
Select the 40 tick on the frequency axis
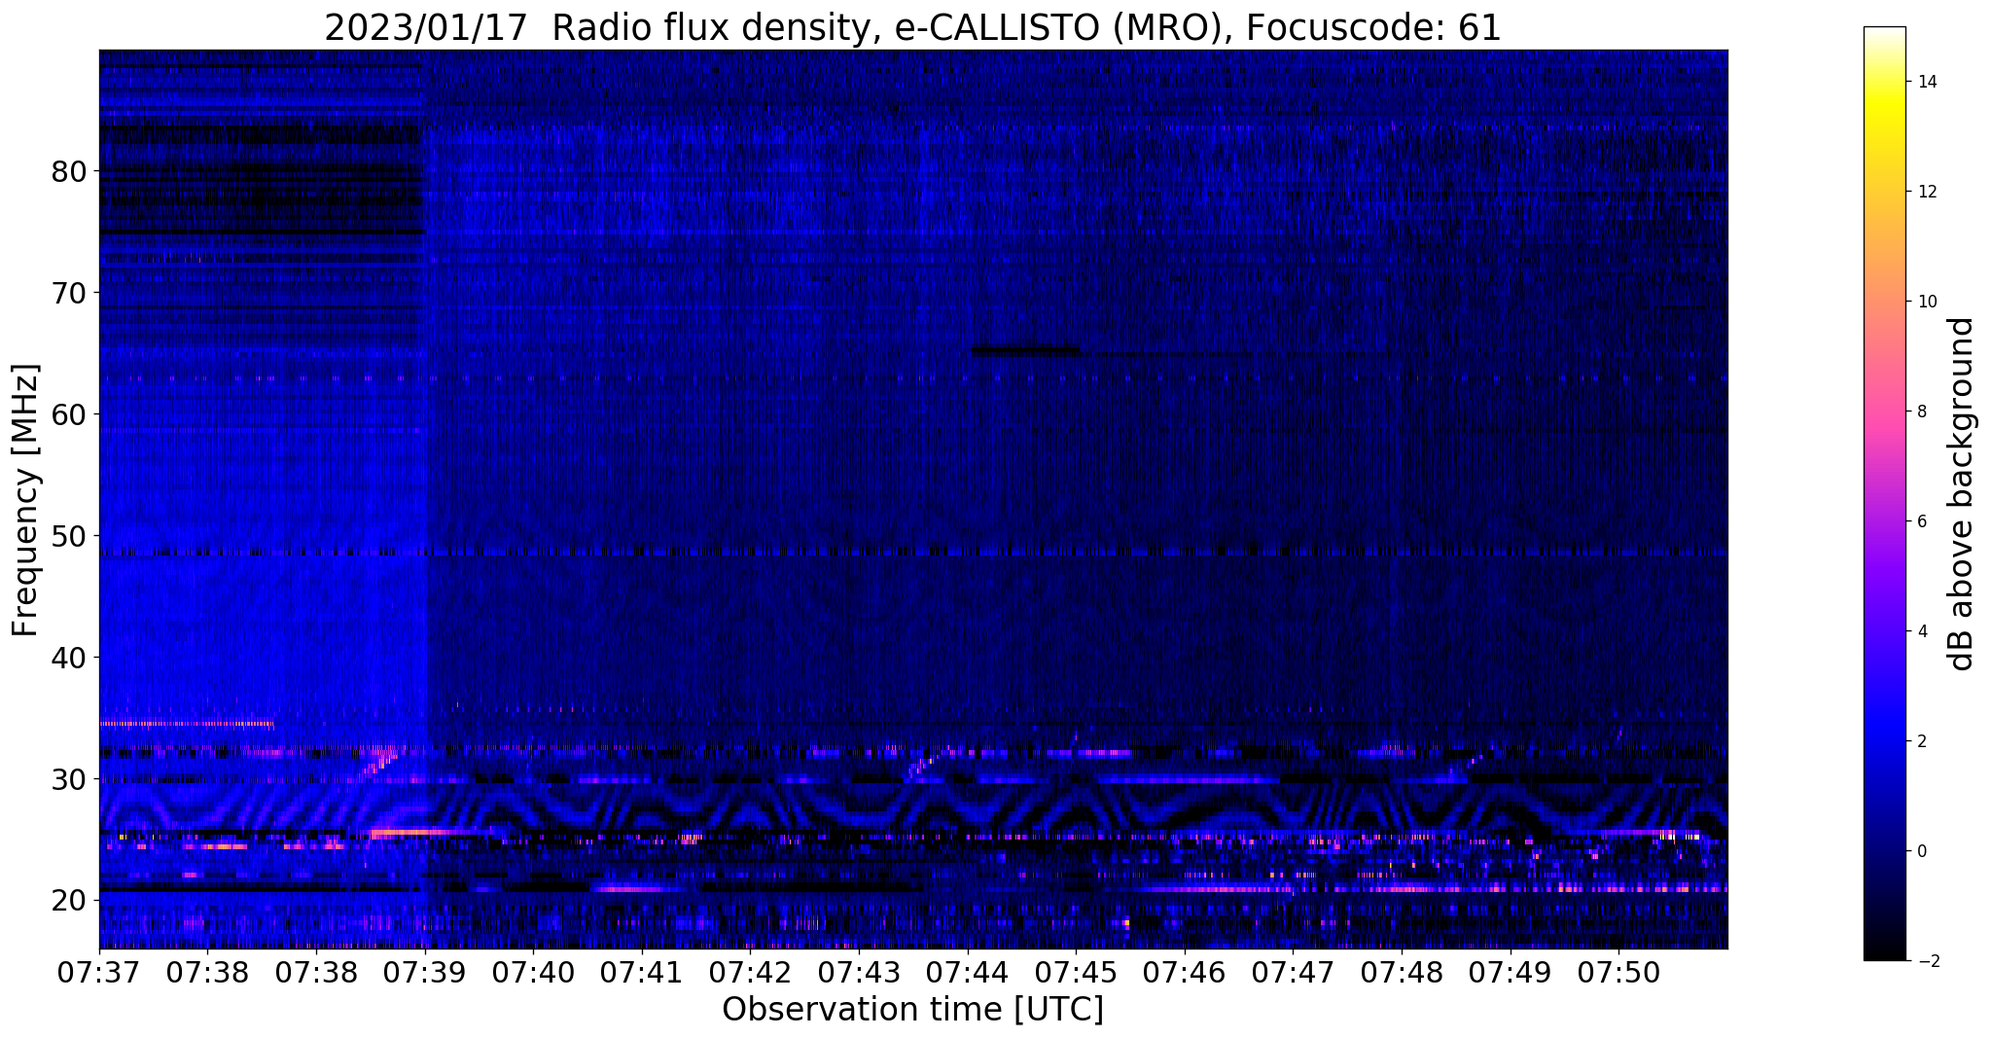69,658
